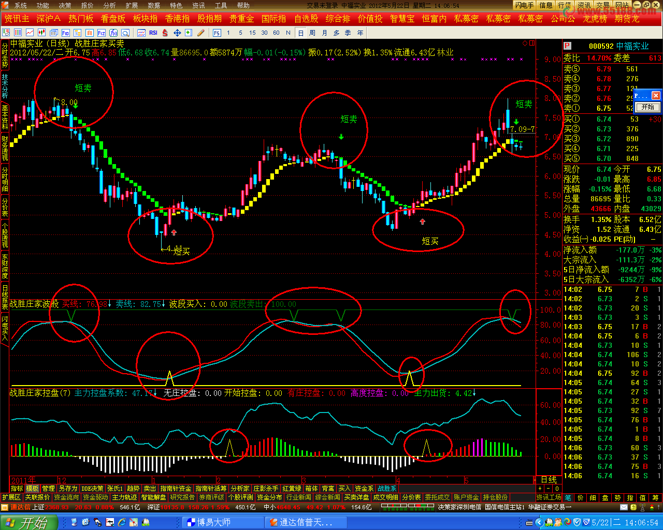Click the 闪电手 button in title bar

(x=524, y=5)
